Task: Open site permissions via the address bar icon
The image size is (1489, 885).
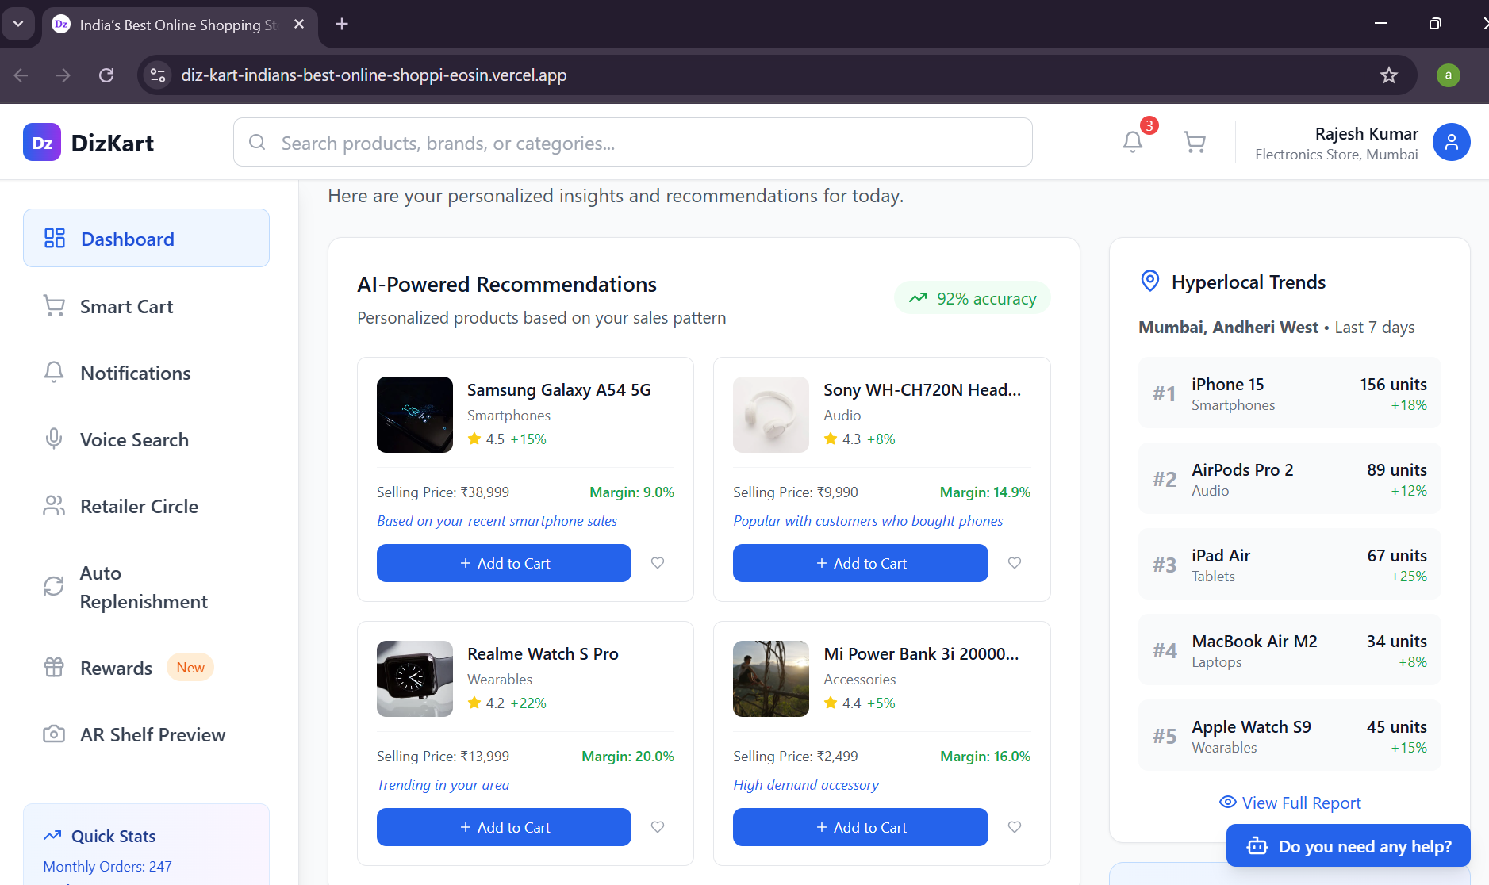Action: (158, 75)
